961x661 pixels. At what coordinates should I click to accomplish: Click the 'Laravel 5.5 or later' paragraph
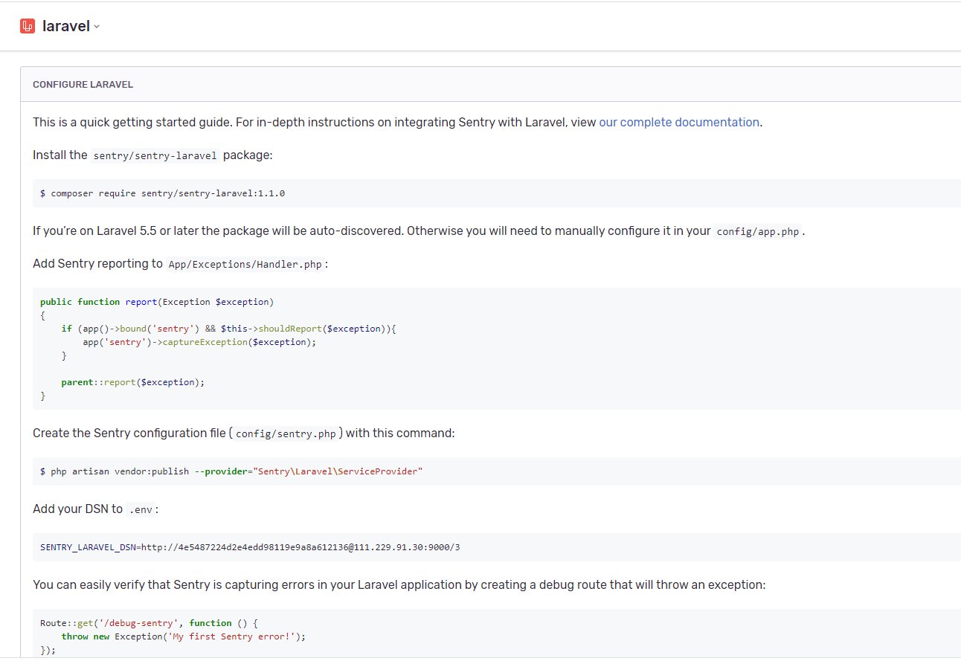tap(419, 230)
